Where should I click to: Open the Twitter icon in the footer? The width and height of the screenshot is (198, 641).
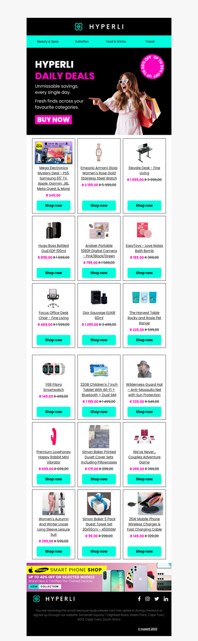[156, 599]
